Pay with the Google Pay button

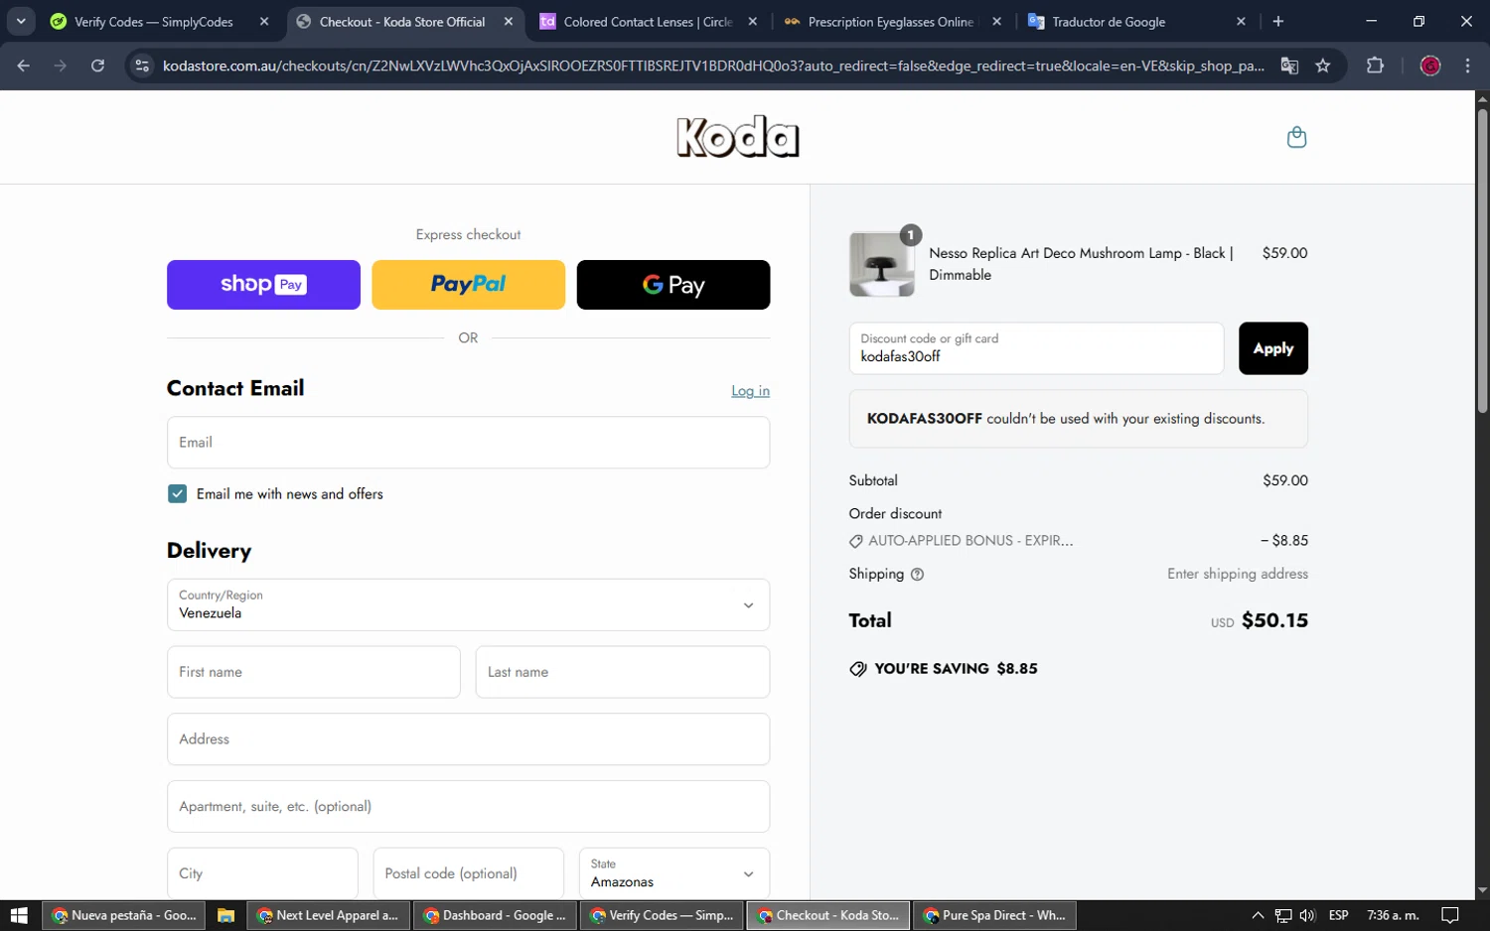pos(673,285)
